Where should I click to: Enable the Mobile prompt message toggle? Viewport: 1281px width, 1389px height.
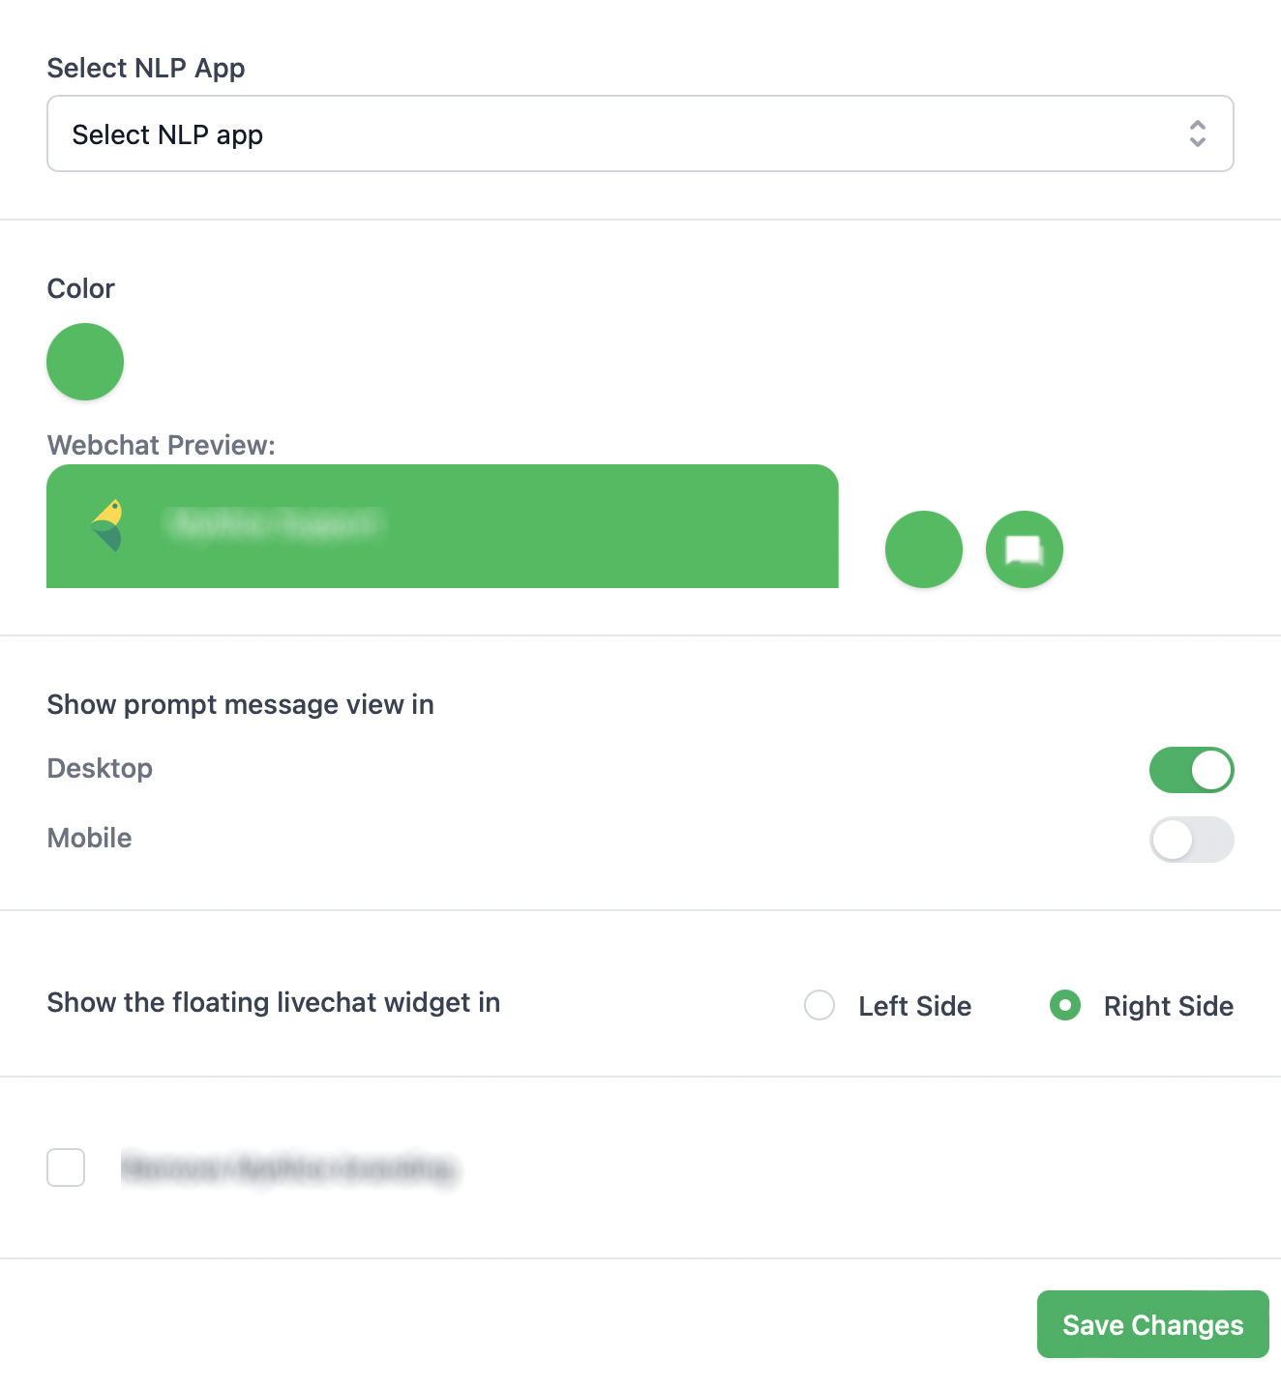(1191, 840)
